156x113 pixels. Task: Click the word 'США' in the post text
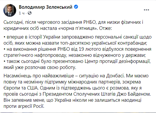(x=32, y=88)
